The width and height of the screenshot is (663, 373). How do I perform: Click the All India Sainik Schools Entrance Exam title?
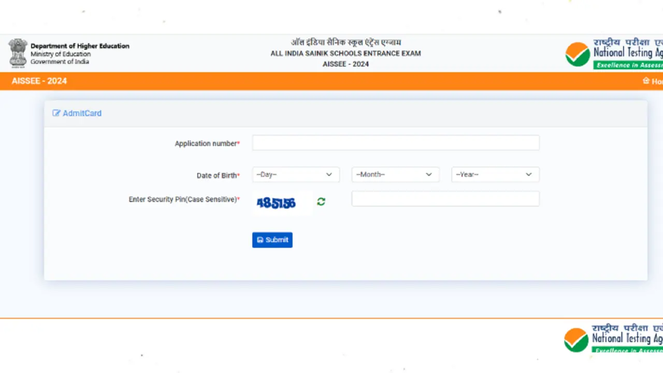[x=345, y=53]
